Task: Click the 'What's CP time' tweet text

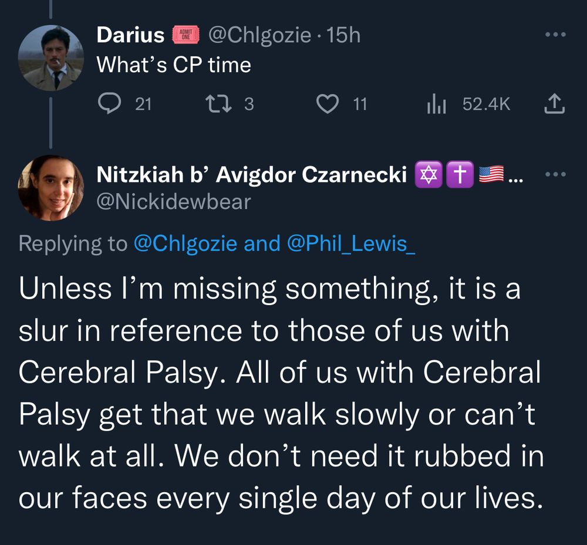Action: pos(174,65)
